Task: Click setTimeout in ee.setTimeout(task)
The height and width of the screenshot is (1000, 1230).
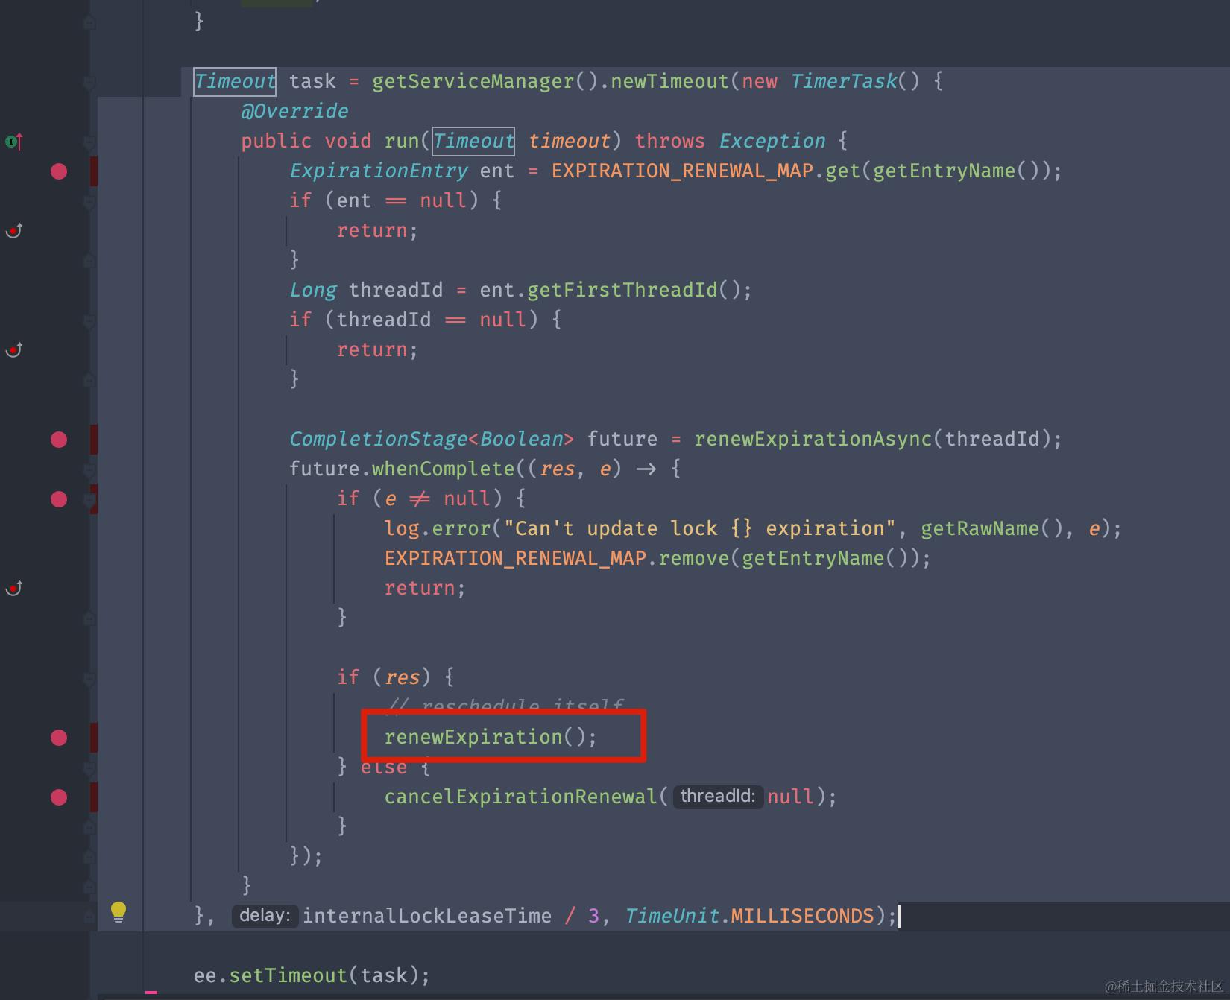Action: [288, 975]
